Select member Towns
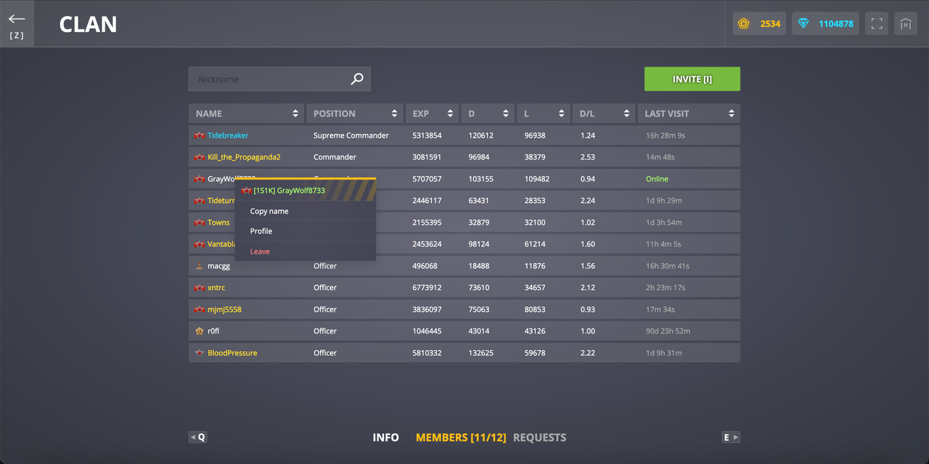Viewport: 929px width, 464px height. (x=218, y=223)
